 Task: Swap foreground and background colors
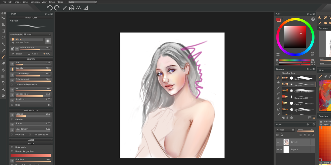(282, 19)
